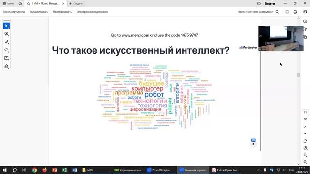Open PowerPoint from taskbar

point(54,170)
